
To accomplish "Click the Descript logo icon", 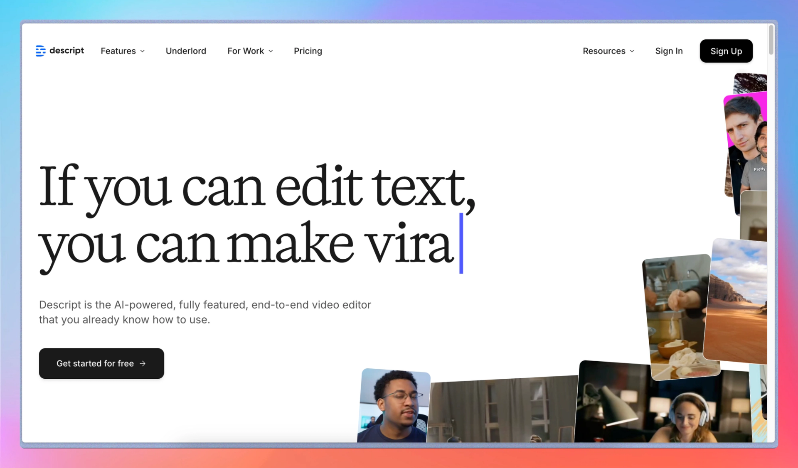I will [40, 51].
